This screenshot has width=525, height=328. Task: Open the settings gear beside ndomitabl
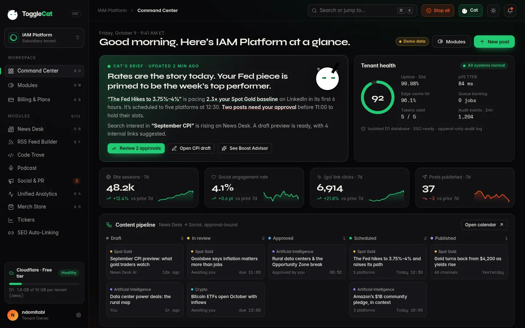[78, 315]
